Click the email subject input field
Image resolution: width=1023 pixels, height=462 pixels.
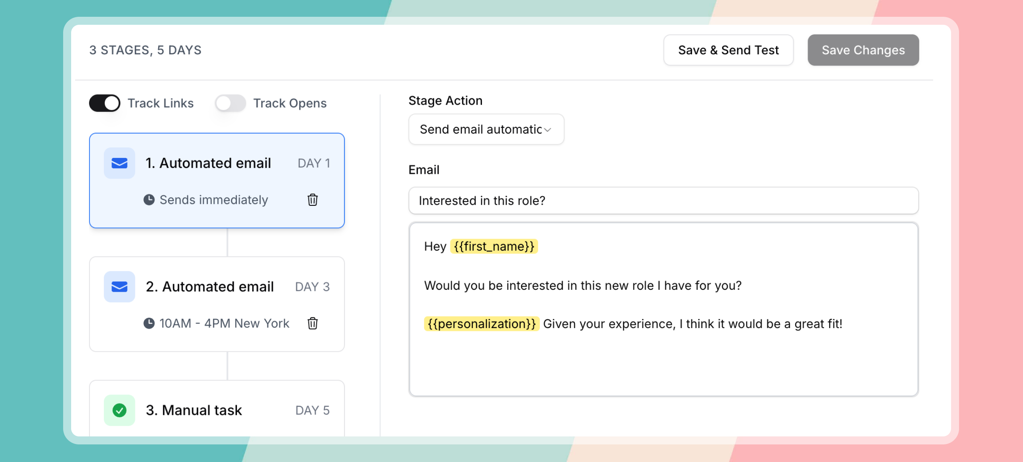click(663, 201)
